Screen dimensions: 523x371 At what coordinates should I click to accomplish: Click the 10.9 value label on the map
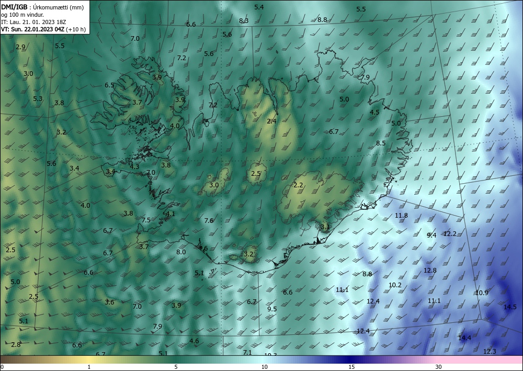482,293
